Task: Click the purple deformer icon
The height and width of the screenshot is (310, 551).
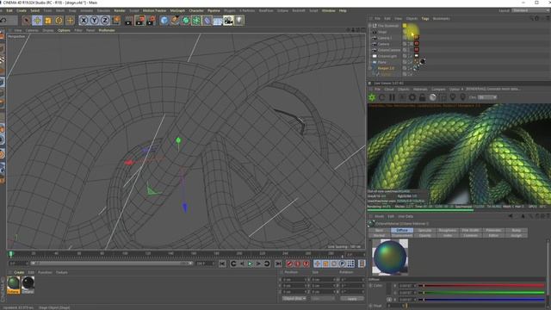Action: click(207, 21)
